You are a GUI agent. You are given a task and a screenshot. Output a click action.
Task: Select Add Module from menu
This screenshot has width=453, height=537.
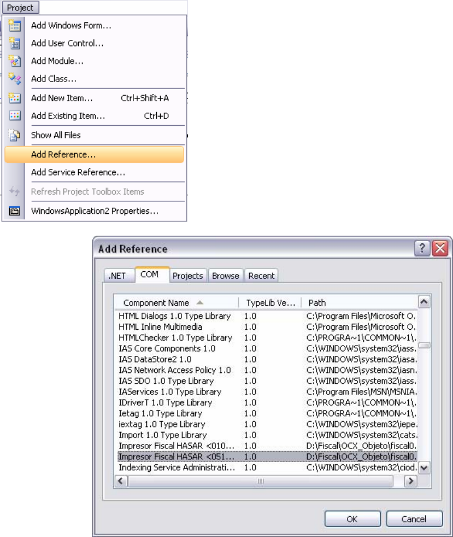[x=95, y=61]
